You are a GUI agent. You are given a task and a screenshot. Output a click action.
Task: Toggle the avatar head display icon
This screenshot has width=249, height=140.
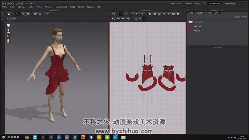8,41
